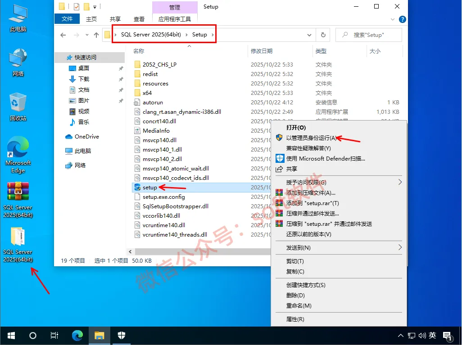462x345 pixels.
Task: Click the horizontal scrollbar left arrow
Action: click(x=130, y=252)
